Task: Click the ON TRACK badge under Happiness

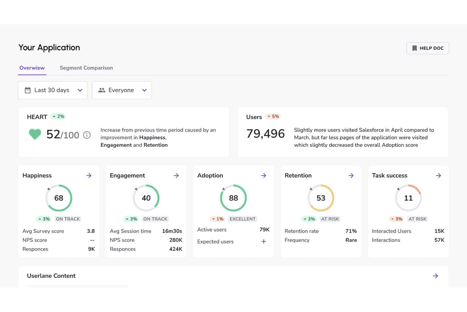Action: pos(68,219)
